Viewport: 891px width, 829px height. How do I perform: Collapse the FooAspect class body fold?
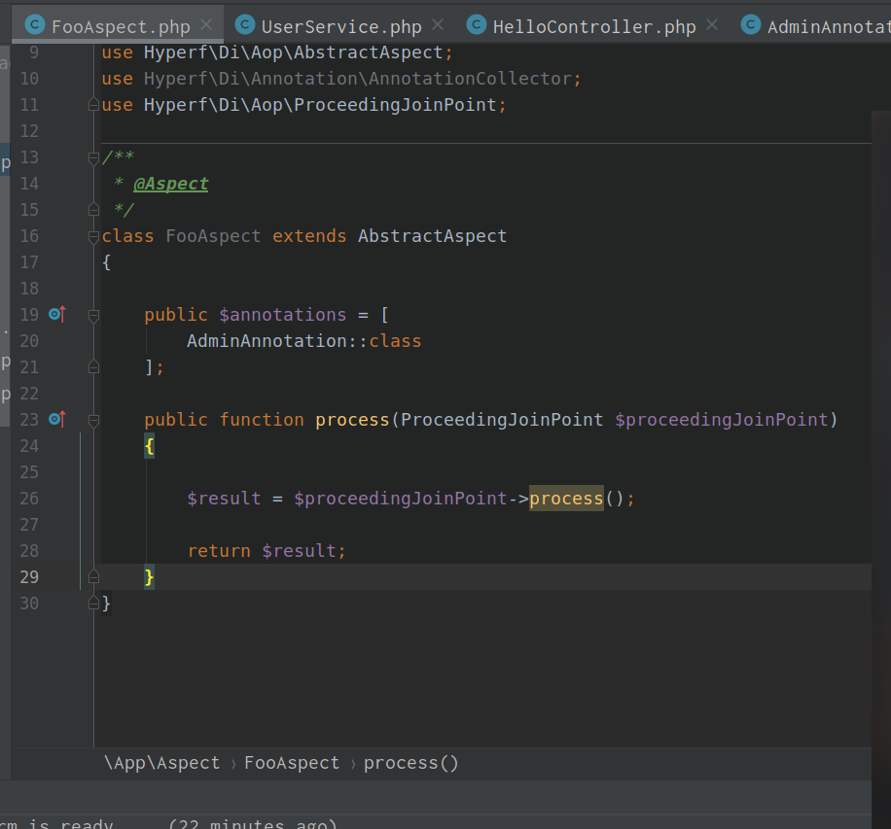click(x=93, y=235)
